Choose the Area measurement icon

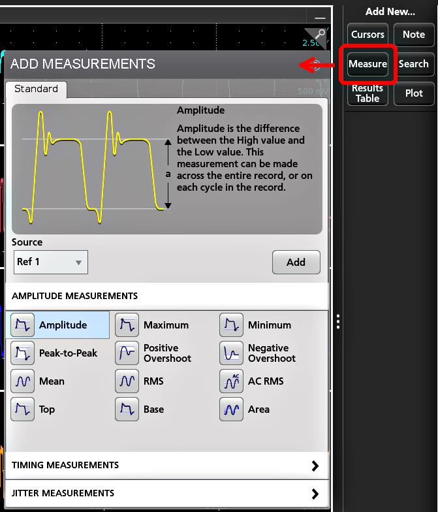point(232,409)
